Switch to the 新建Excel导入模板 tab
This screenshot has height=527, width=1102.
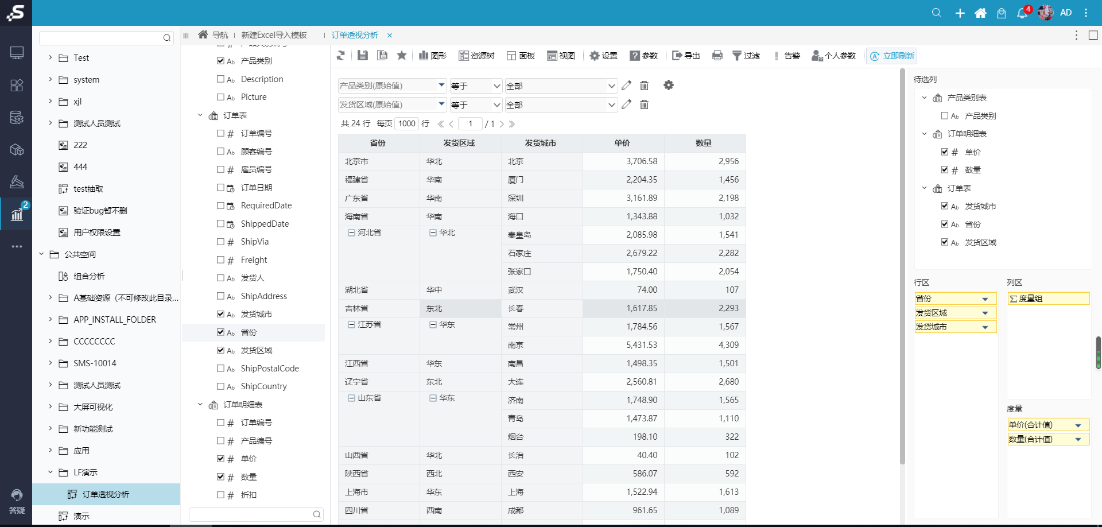(274, 36)
